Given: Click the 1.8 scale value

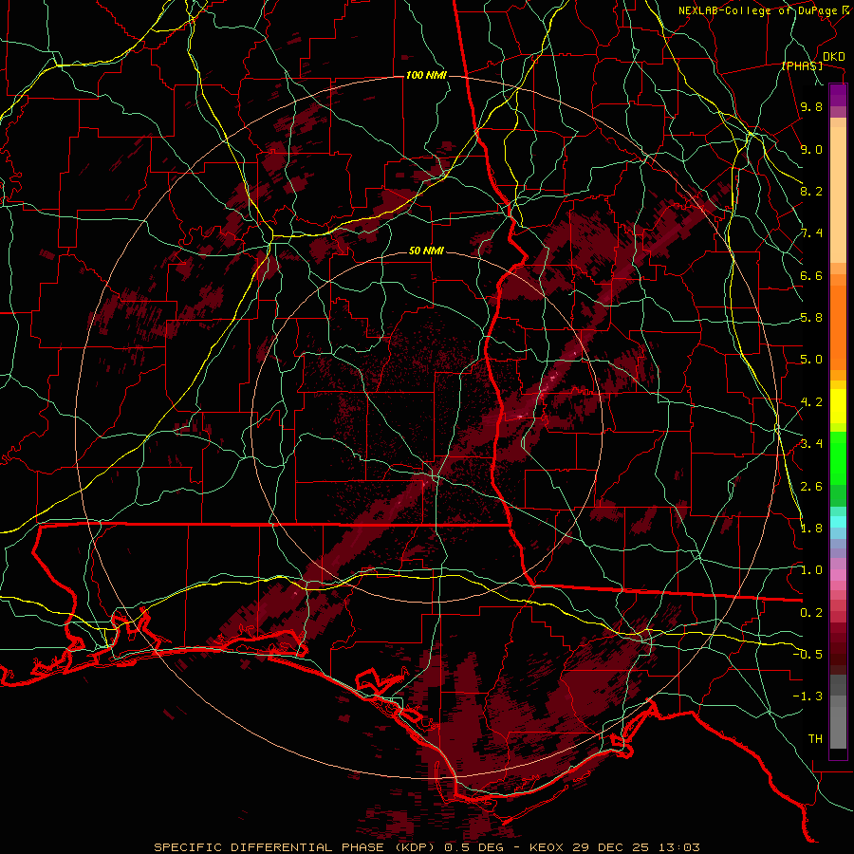Looking at the screenshot, I should (x=811, y=529).
